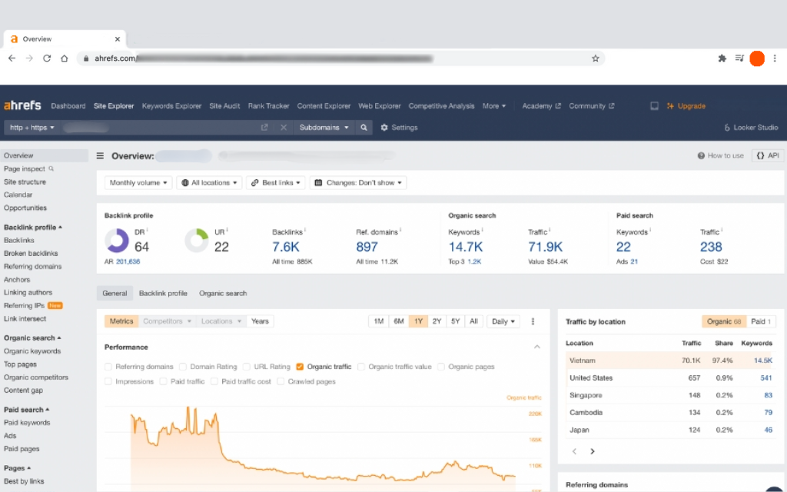The height and width of the screenshot is (492, 787).
Task: Open Broken backlinks in the sidebar
Action: 31,254
